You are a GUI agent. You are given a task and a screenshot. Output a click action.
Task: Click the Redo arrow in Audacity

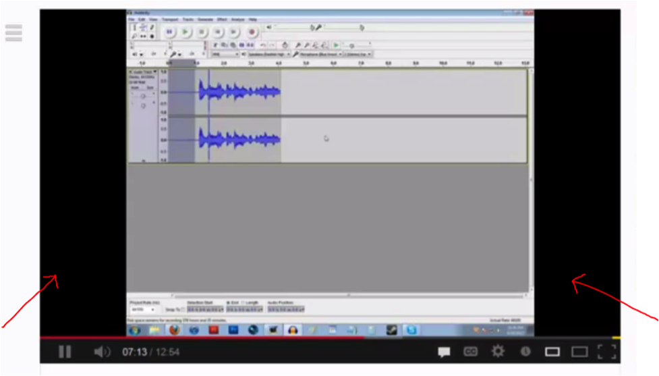(x=272, y=45)
